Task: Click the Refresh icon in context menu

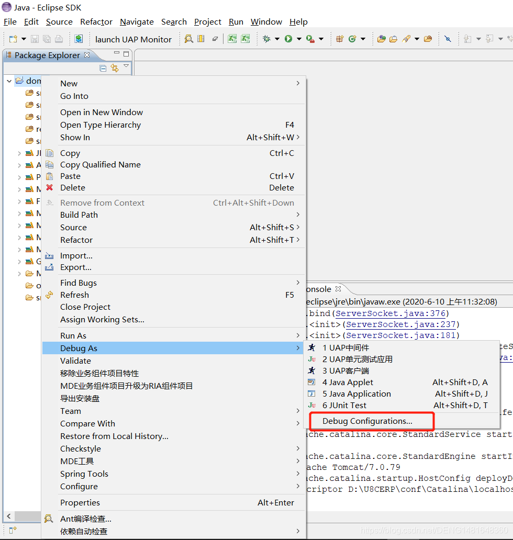Action: [x=50, y=295]
